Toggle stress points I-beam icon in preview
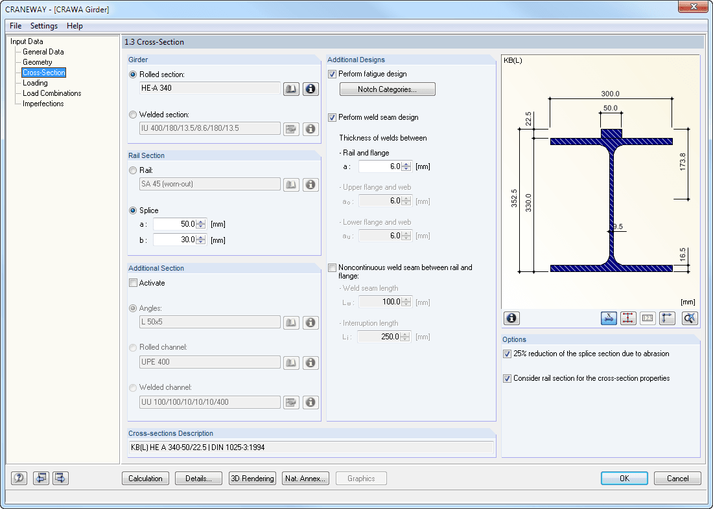This screenshot has height=509, width=713. click(628, 318)
